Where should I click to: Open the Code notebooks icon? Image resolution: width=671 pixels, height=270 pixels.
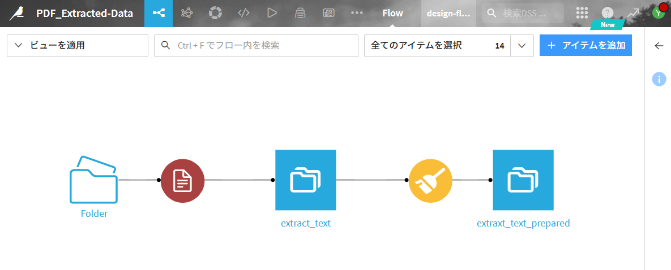pyautogui.click(x=243, y=13)
